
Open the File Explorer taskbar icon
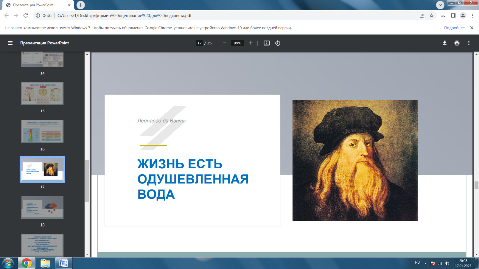click(45, 263)
